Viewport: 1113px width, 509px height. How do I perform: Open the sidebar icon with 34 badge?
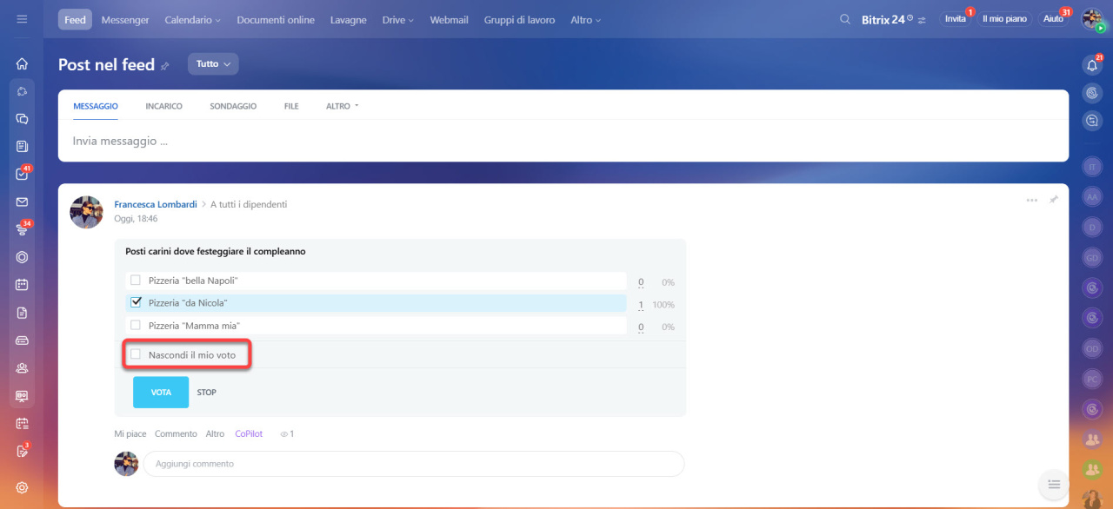click(22, 229)
